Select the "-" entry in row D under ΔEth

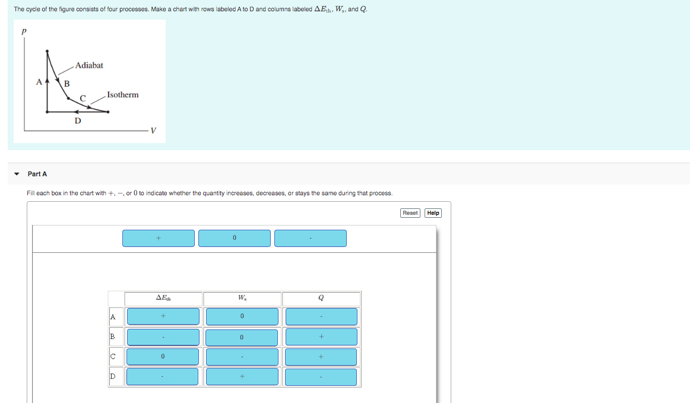pos(162,376)
